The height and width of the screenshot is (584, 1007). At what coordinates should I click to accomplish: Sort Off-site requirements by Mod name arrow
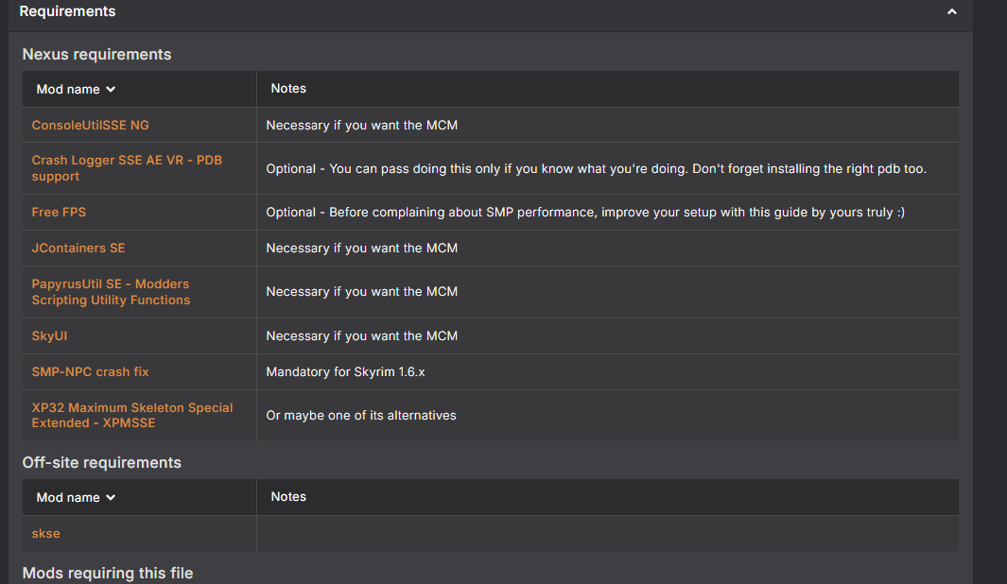click(111, 497)
